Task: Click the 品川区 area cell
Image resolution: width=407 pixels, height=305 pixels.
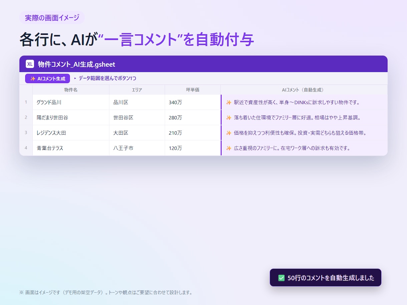Action: pyautogui.click(x=137, y=102)
